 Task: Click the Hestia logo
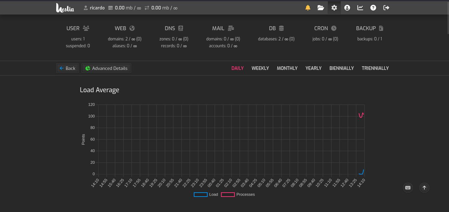(65, 8)
